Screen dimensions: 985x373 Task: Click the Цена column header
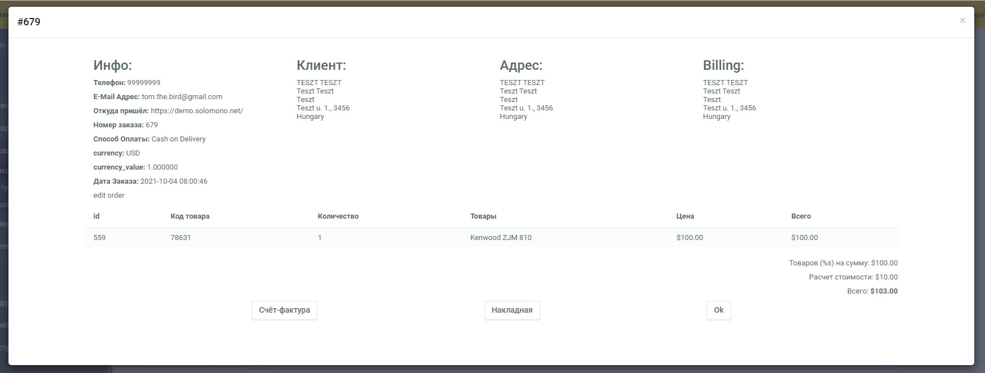click(x=685, y=216)
